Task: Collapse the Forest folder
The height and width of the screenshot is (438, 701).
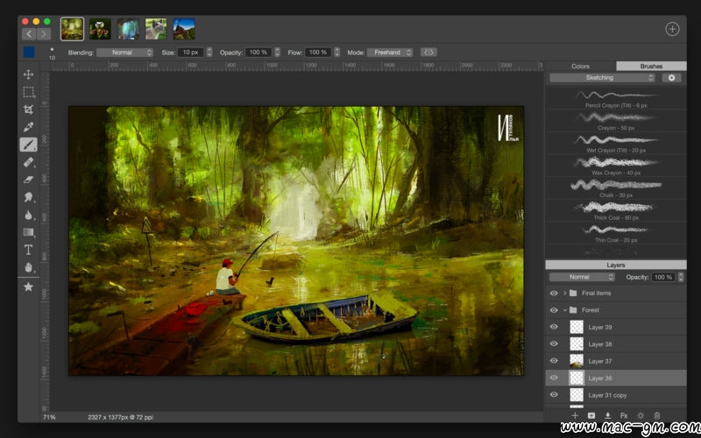Action: 565,310
